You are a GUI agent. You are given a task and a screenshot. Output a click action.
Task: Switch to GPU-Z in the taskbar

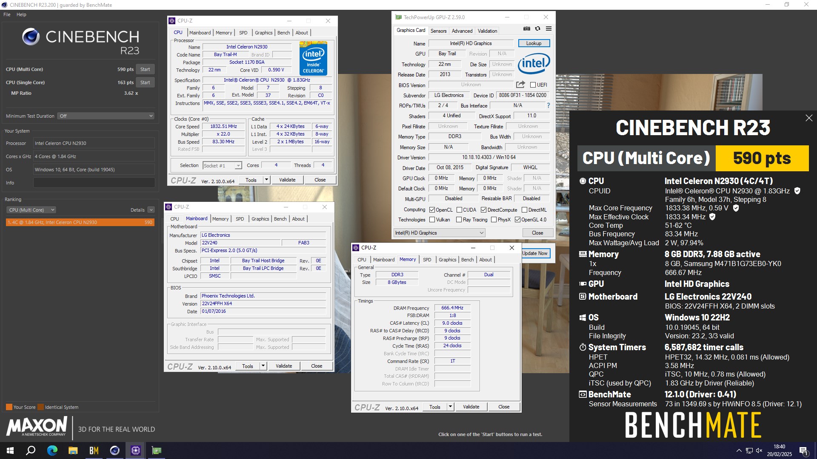(x=157, y=450)
